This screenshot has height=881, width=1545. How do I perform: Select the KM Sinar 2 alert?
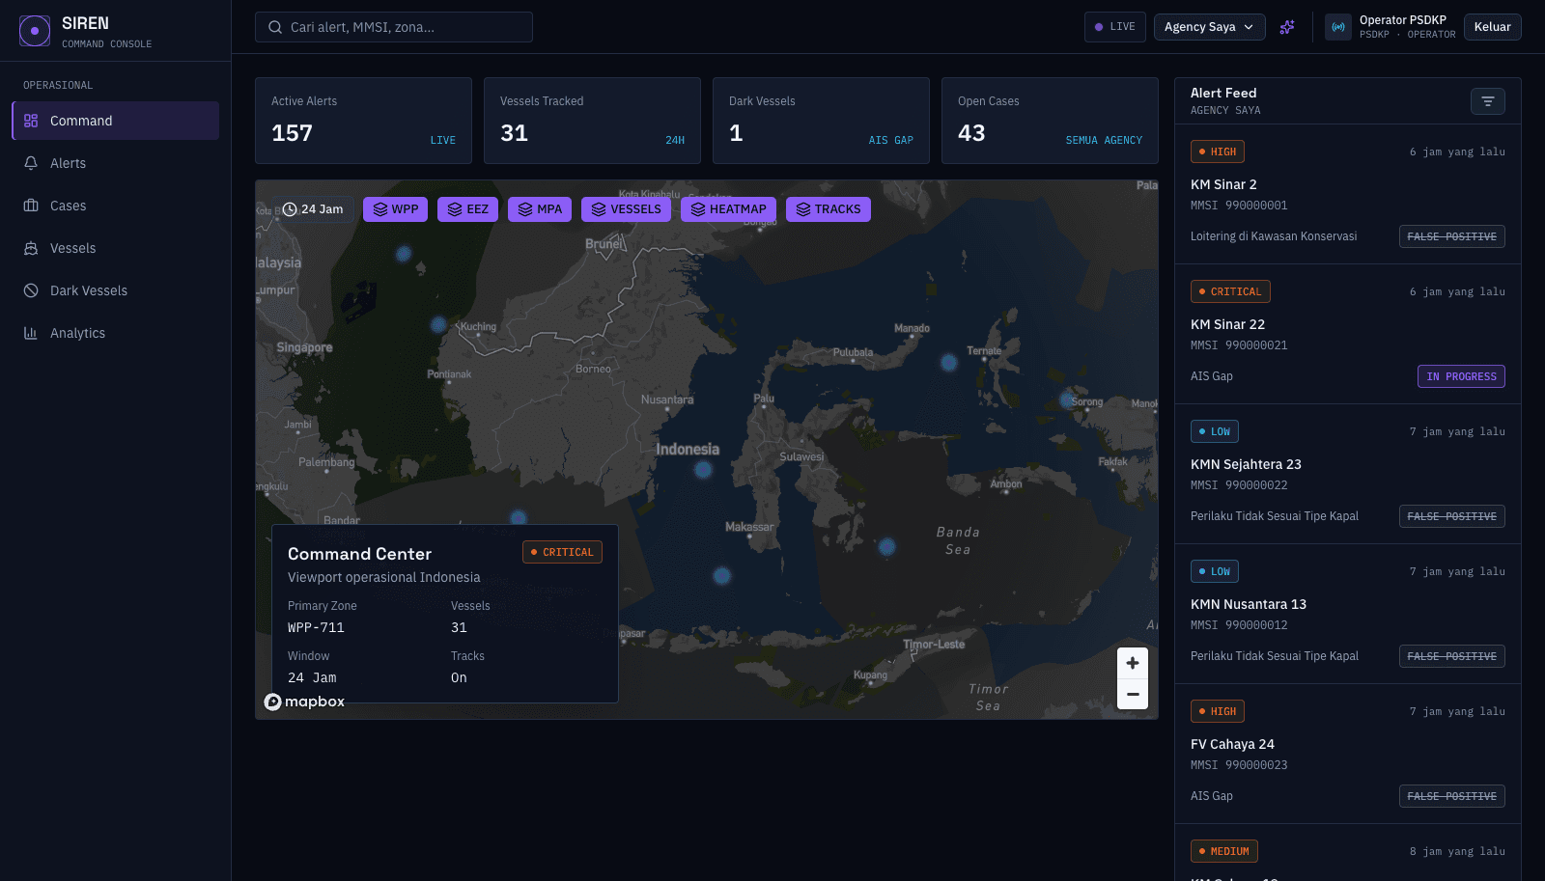(1348, 194)
